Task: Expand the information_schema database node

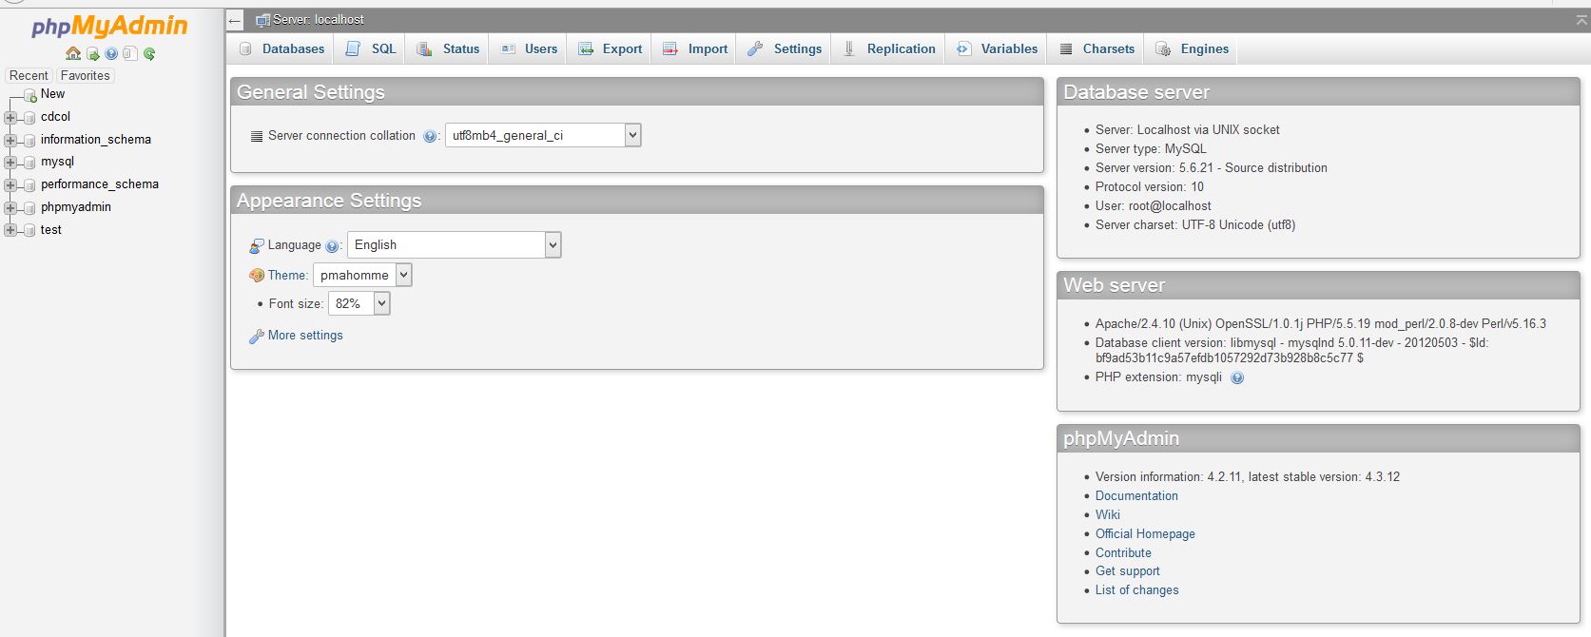Action: point(11,140)
